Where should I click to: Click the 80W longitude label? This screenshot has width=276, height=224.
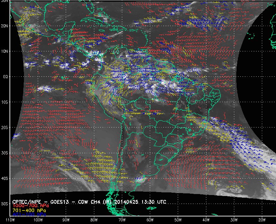[94, 220]
